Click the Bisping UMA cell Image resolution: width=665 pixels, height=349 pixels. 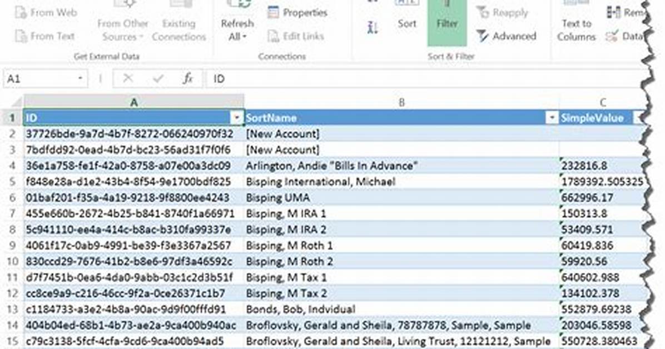pyautogui.click(x=401, y=198)
